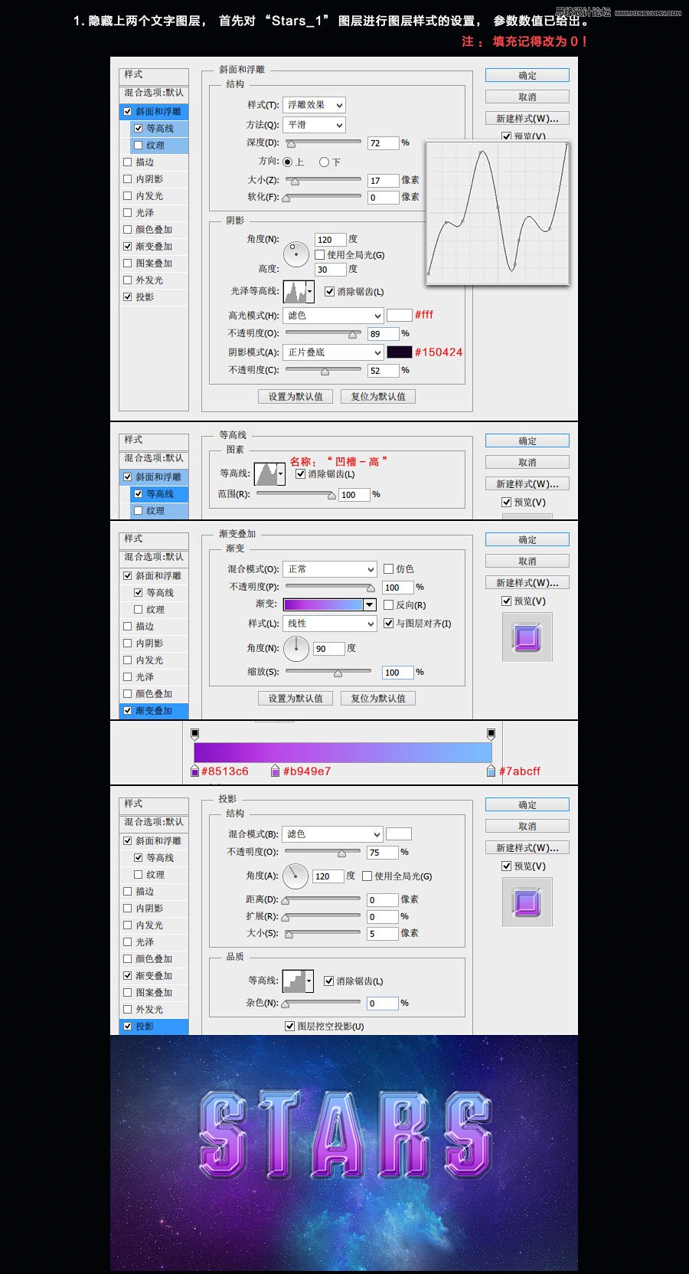Select the #8513c6 gradient color stop
689x1274 pixels.
pyautogui.click(x=194, y=771)
